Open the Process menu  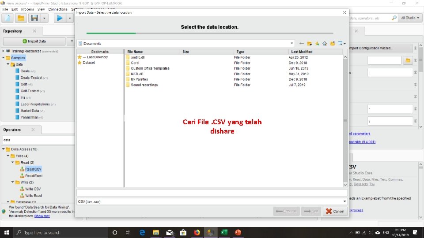tap(27, 9)
